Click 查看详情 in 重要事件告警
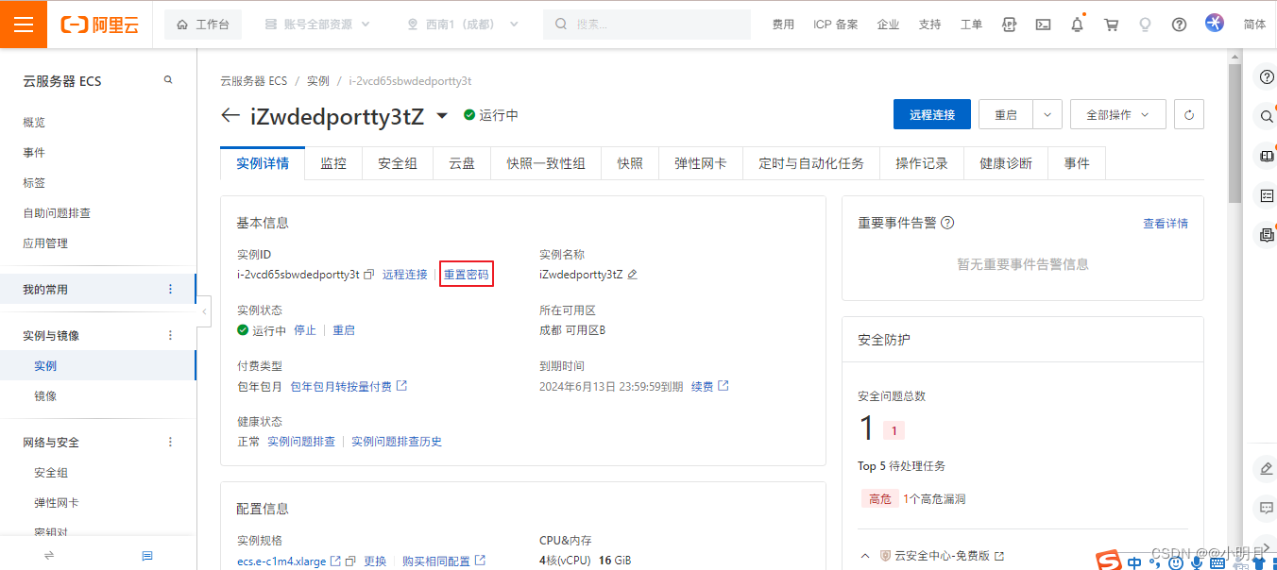Viewport: 1277px width, 570px height. (1166, 224)
